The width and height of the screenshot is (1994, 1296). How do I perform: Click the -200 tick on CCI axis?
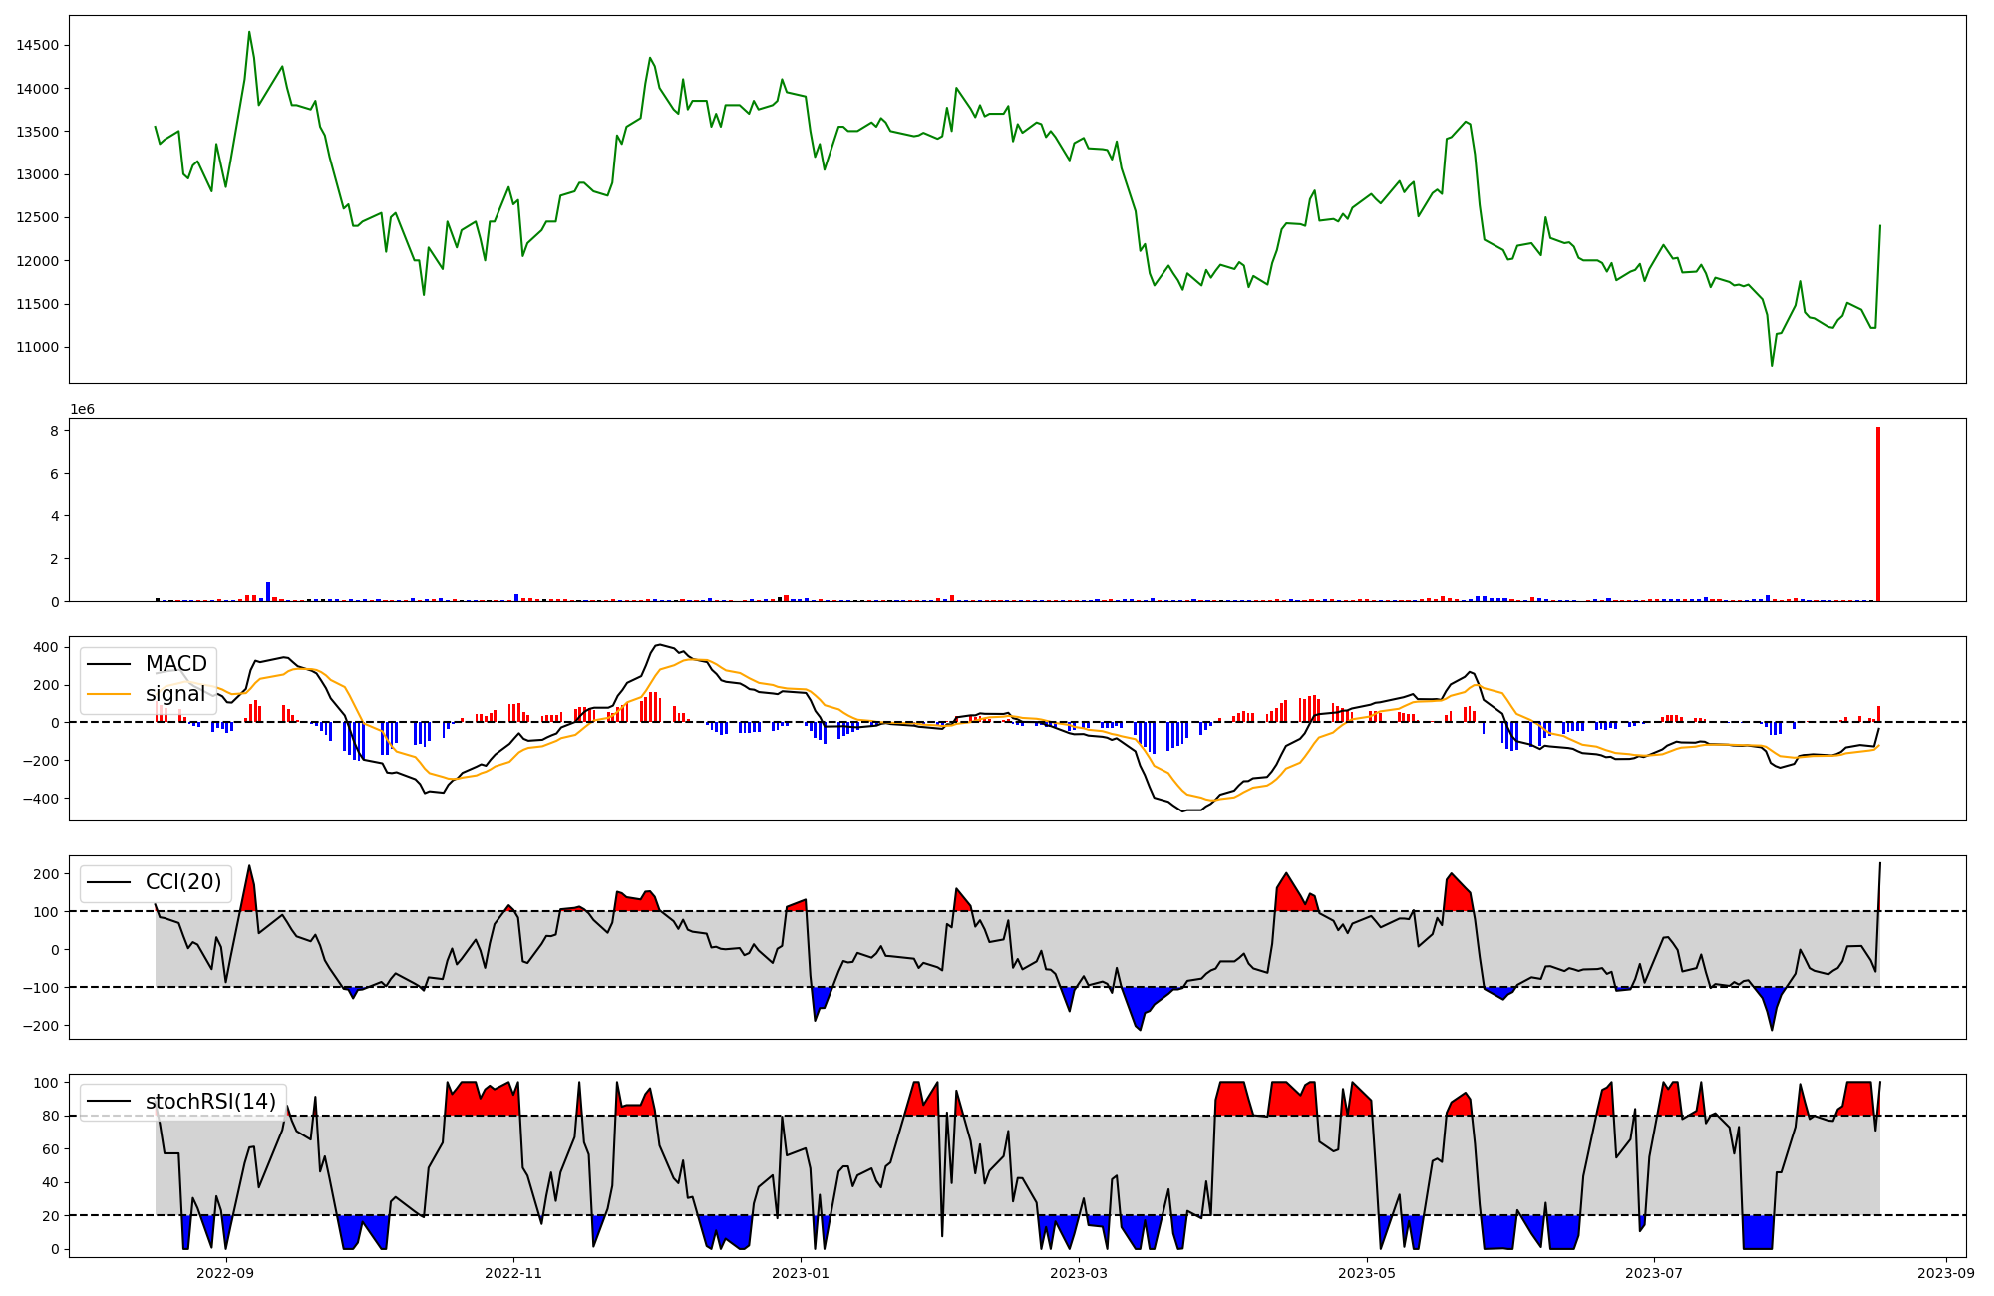pos(42,1026)
